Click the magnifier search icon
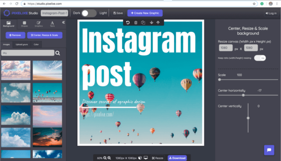Screen dimensions: 281x161 57,53
